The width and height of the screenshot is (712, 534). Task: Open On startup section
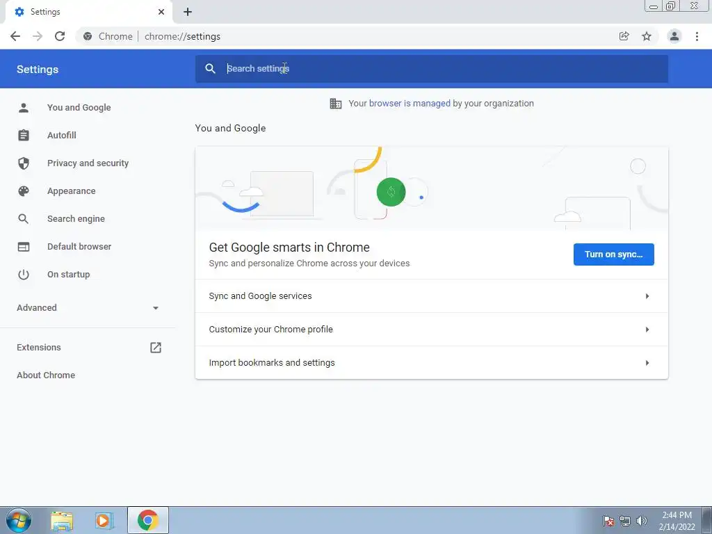[69, 274]
